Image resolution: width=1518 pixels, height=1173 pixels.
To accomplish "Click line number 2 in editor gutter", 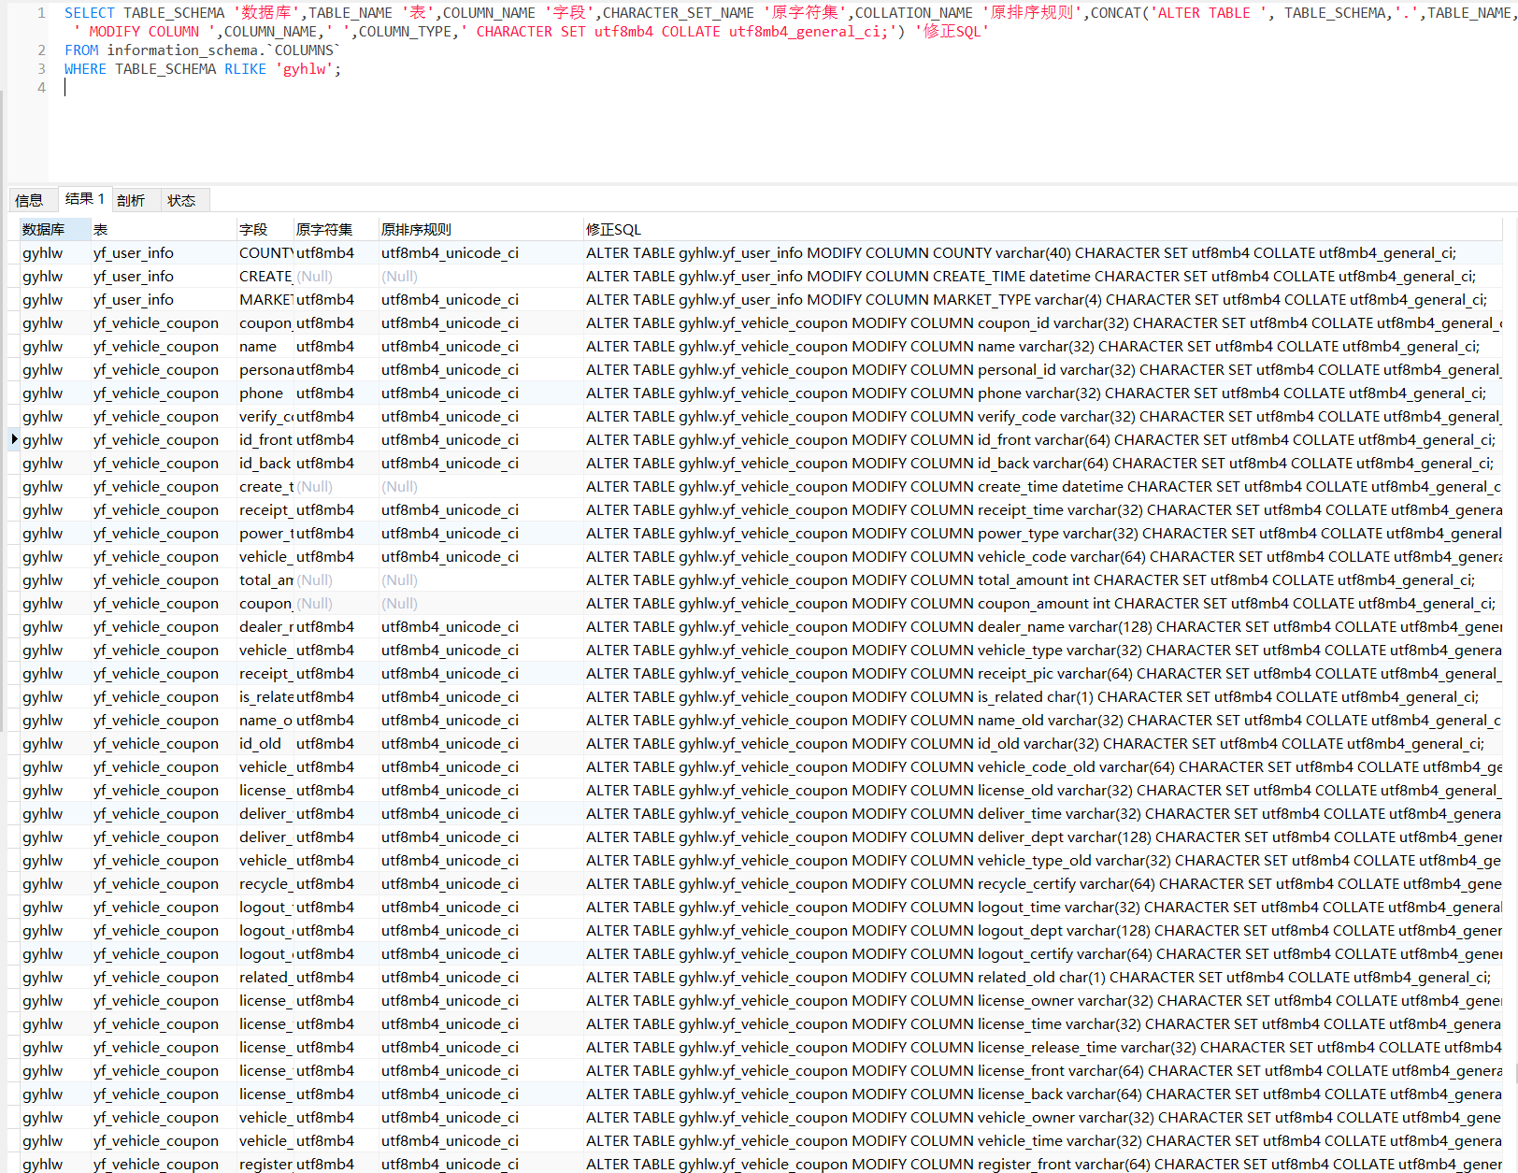I will coord(41,50).
